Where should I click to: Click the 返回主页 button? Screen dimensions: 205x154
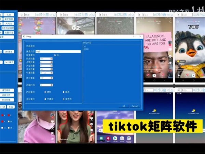[x=6, y=95]
